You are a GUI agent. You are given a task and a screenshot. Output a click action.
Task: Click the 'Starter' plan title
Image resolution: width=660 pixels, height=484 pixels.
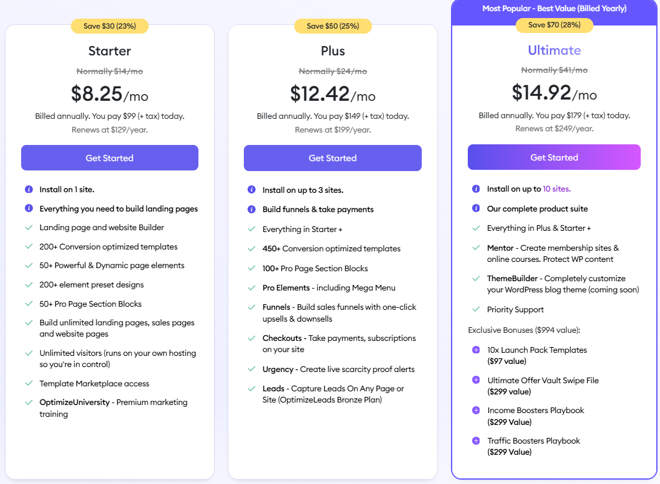pos(109,51)
